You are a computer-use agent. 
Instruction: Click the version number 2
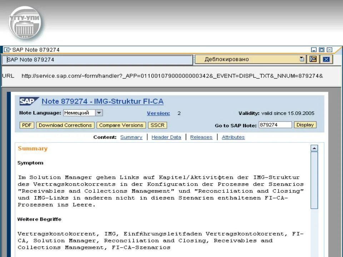[x=179, y=113]
